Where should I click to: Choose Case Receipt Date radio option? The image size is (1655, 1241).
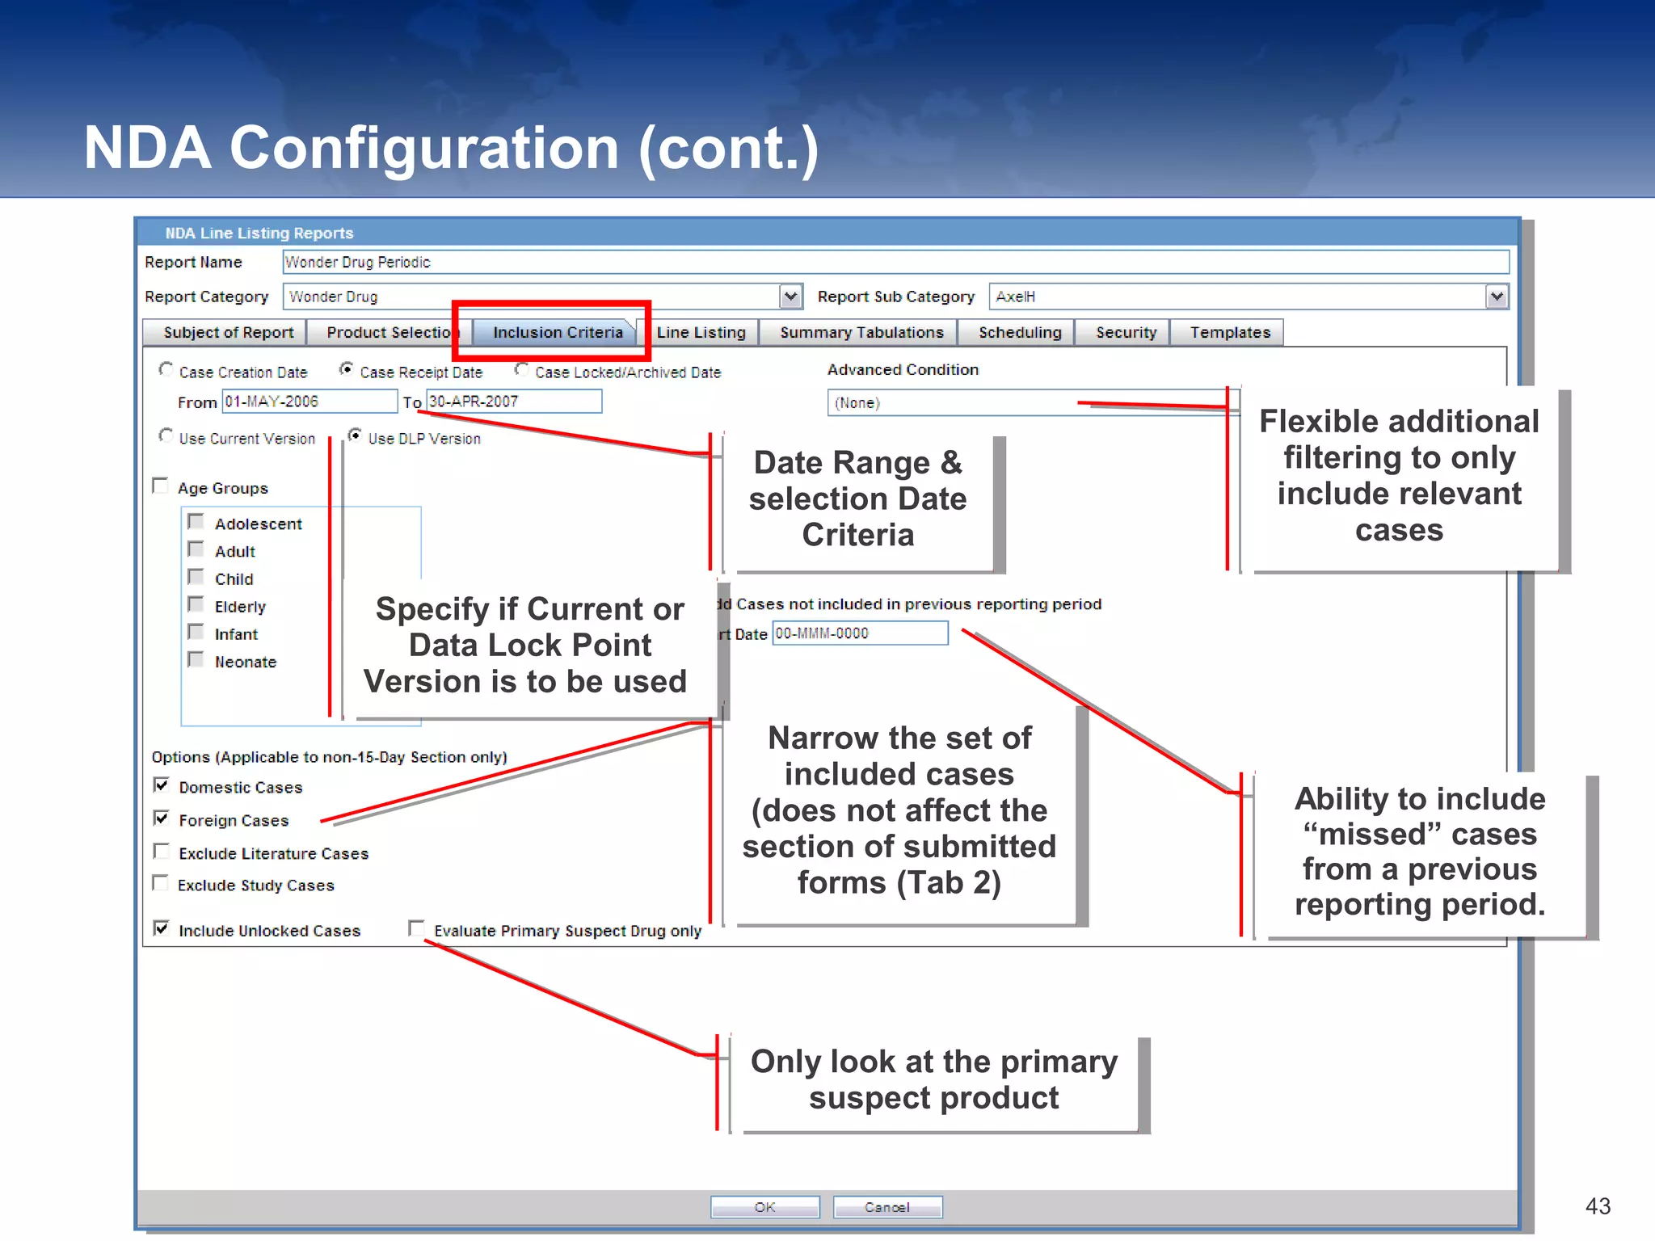click(x=347, y=369)
